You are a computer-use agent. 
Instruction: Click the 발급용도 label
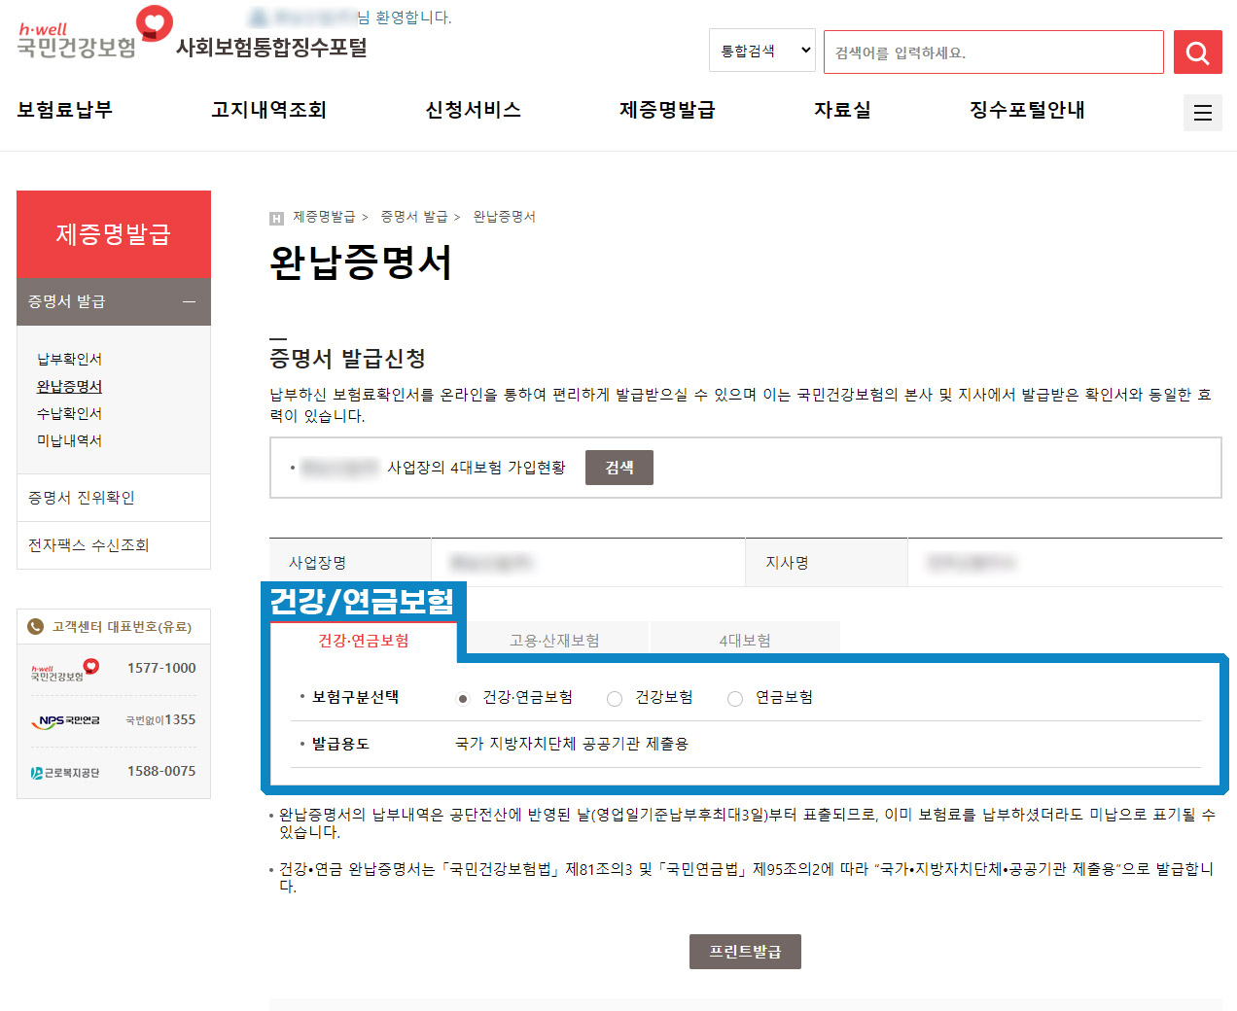pyautogui.click(x=340, y=744)
